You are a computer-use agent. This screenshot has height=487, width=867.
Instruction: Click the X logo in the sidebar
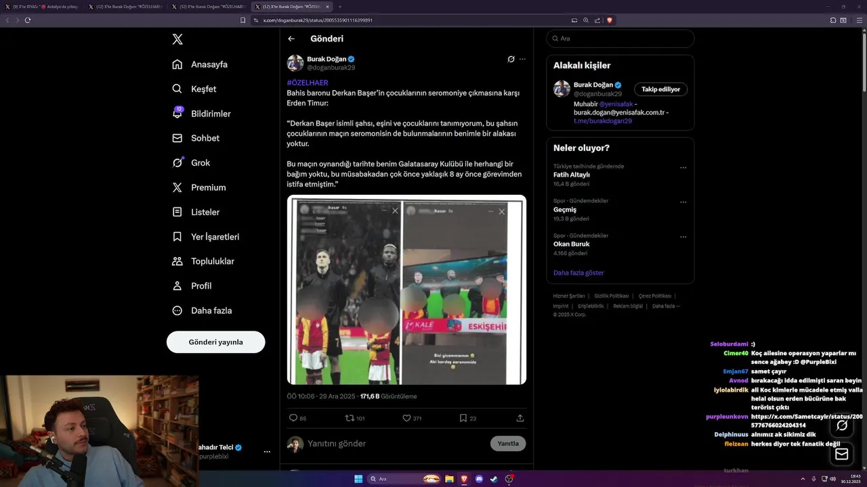(177, 39)
